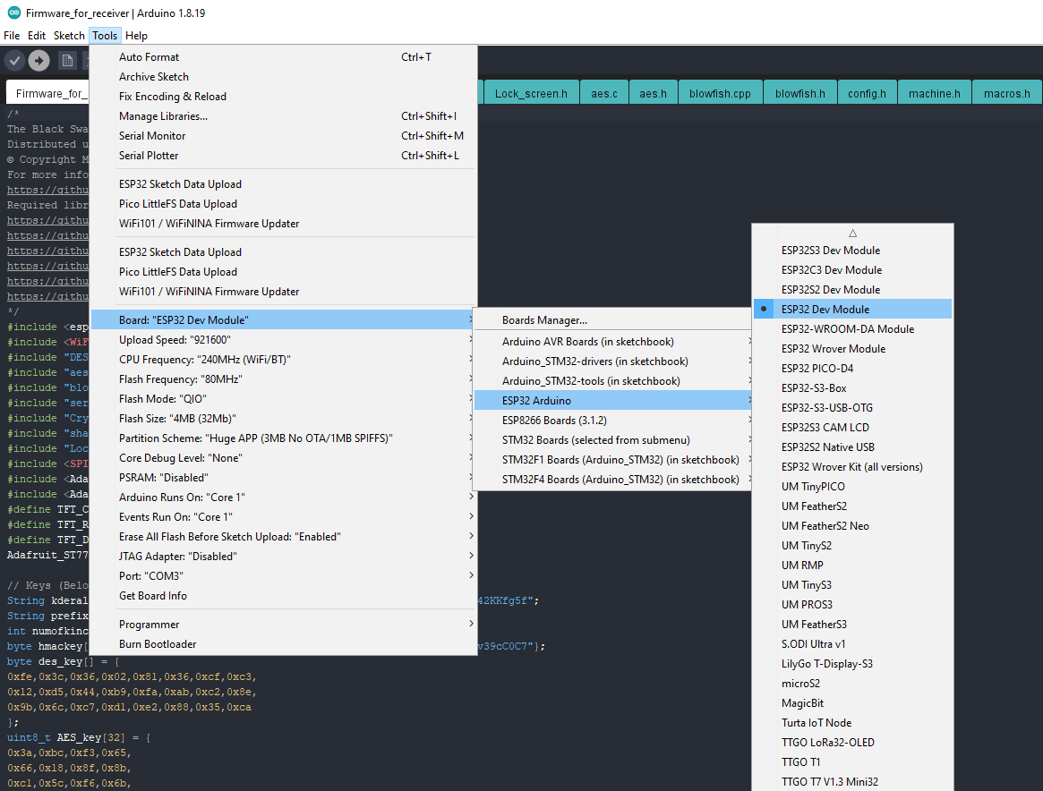Open the Help menu
This screenshot has width=1043, height=791.
click(x=136, y=36)
